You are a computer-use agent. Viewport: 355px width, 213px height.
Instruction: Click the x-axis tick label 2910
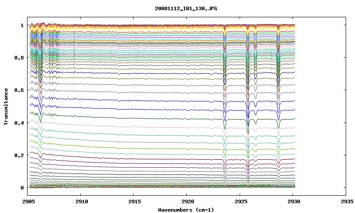pos(82,201)
